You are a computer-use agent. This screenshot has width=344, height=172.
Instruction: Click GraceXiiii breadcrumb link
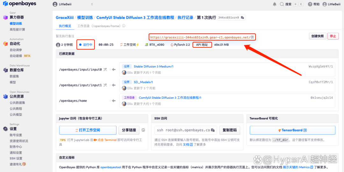(x=64, y=18)
